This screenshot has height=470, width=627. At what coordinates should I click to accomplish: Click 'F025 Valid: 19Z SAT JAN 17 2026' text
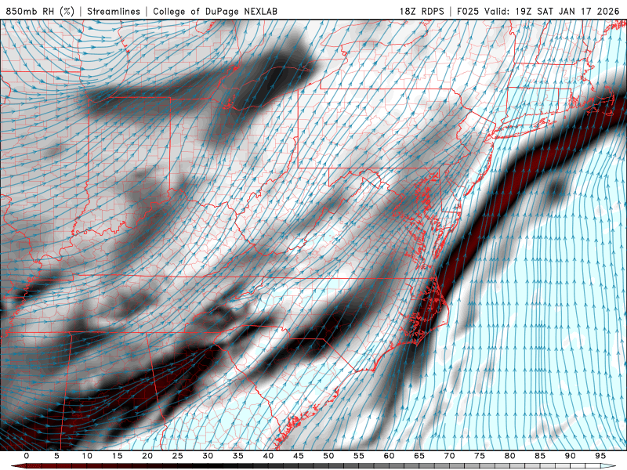539,11
